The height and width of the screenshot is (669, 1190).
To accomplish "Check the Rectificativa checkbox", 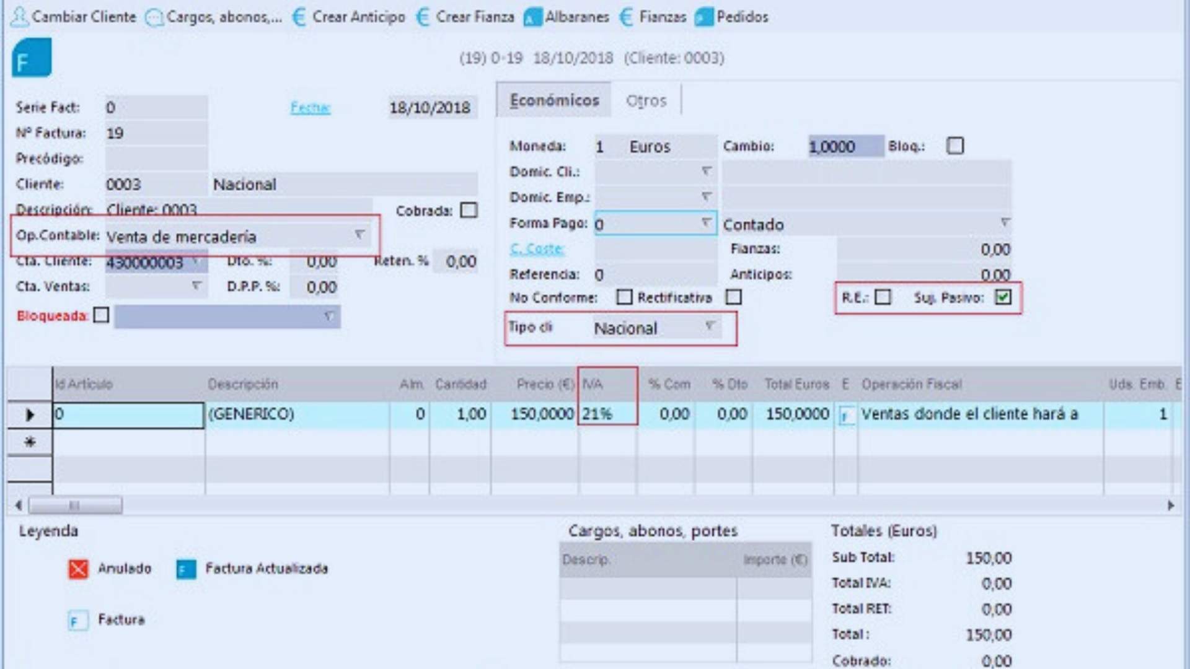I will click(734, 297).
